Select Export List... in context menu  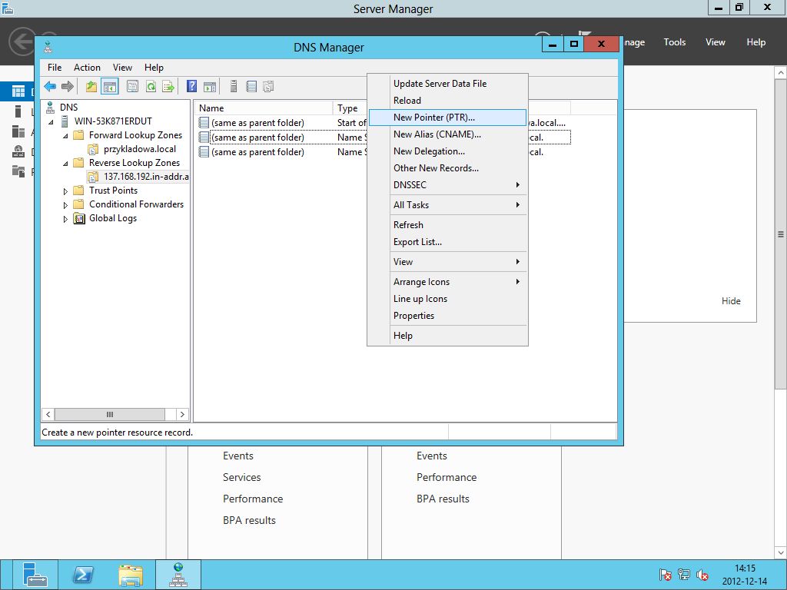click(448, 242)
